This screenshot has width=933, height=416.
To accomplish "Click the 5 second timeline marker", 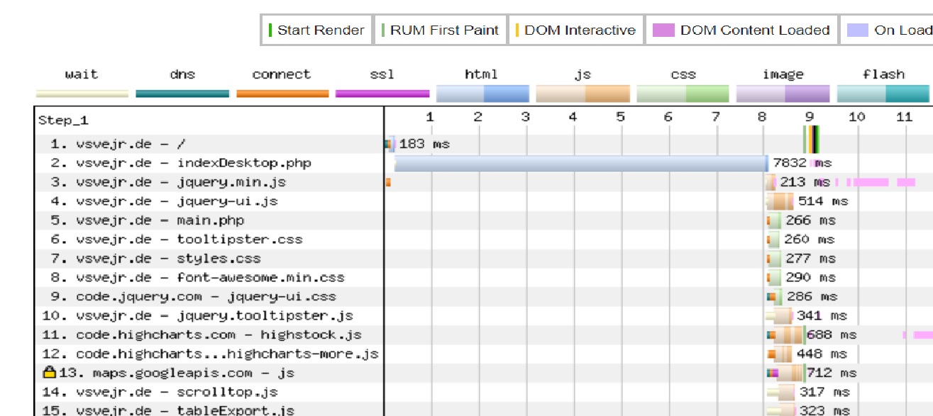I will click(x=620, y=117).
